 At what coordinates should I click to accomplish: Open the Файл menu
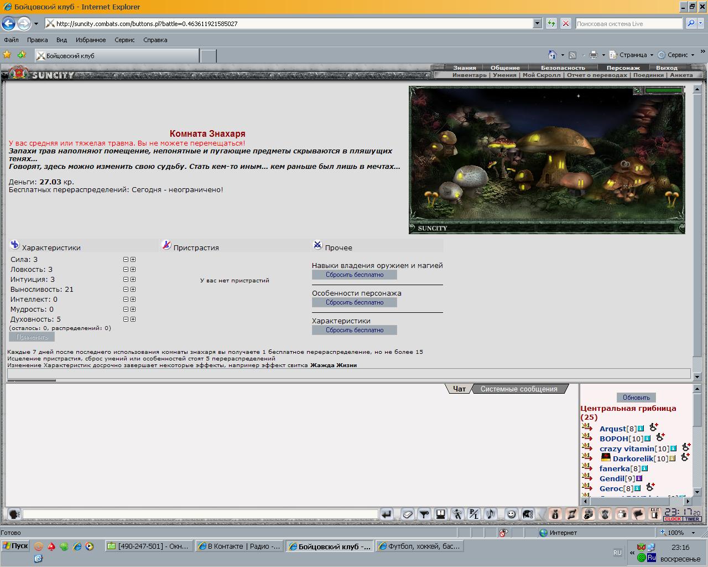tap(11, 40)
